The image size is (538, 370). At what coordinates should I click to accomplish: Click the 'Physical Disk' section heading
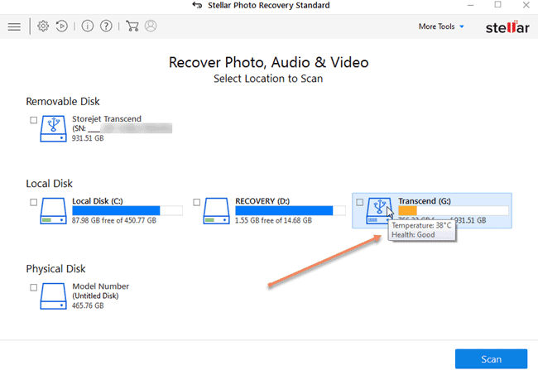pyautogui.click(x=55, y=269)
